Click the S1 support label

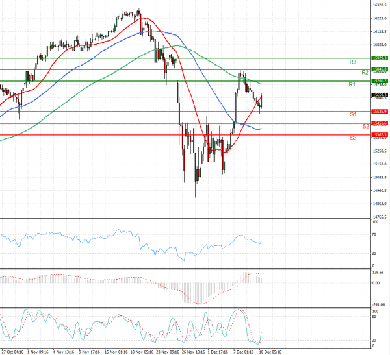coord(353,114)
